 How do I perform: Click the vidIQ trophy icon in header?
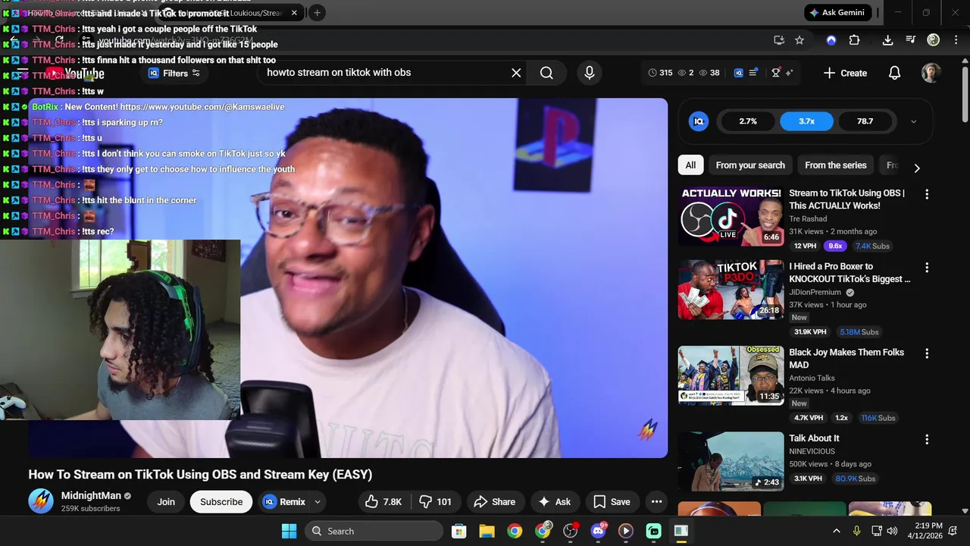point(775,73)
